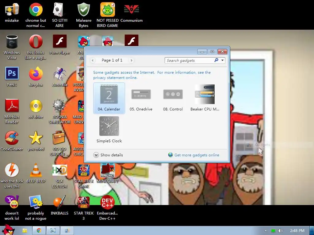Select the 'you tried' star icon
Image resolution: width=314 pixels, height=235 pixels.
click(36, 141)
